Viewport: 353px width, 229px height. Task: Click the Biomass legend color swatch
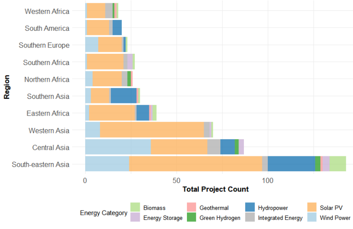click(x=135, y=208)
